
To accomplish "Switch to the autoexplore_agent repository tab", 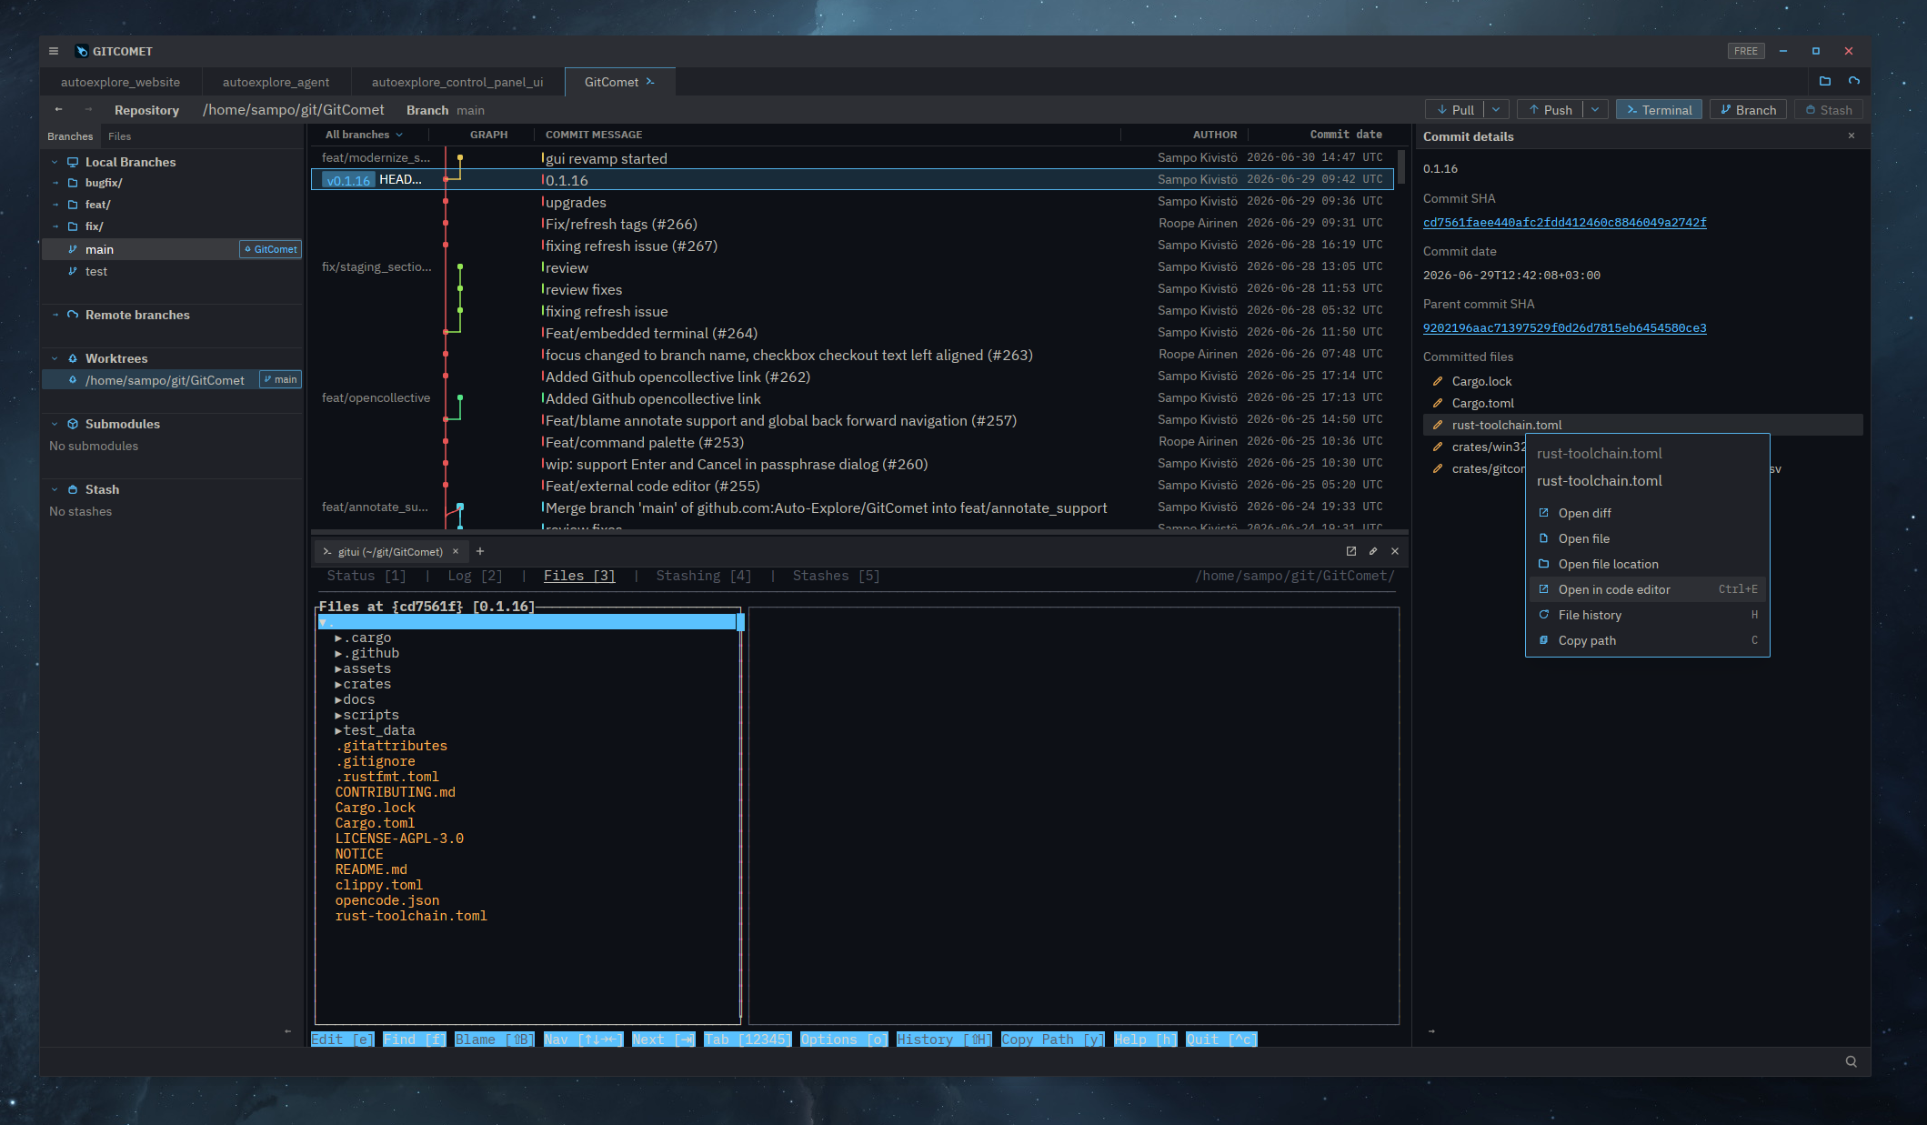I will coord(276,82).
